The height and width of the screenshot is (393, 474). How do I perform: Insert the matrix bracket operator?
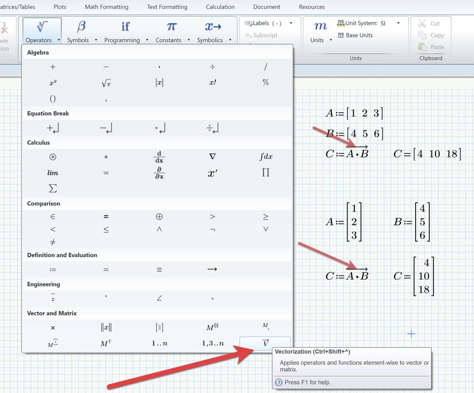point(159,327)
